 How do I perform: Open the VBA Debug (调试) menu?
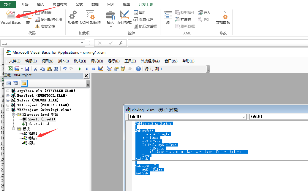(97, 61)
